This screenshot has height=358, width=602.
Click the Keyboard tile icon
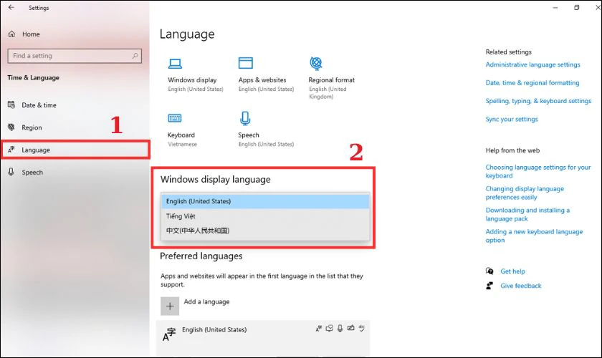click(x=175, y=118)
